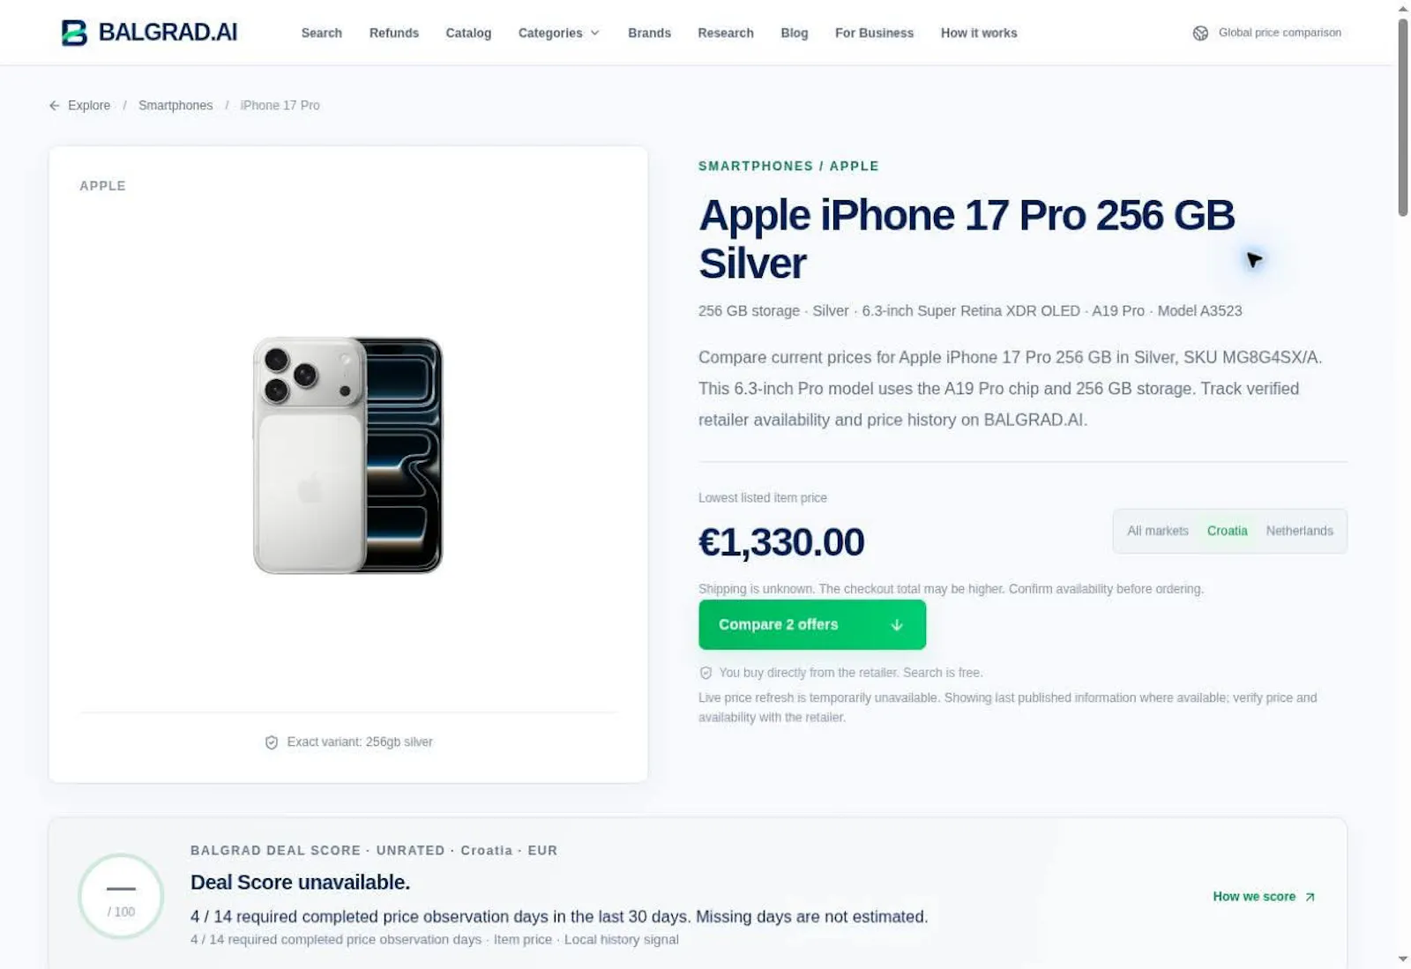
Task: Open the Refunds menu item
Action: point(393,34)
